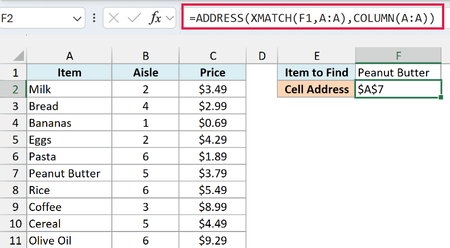Select column C header

click(213, 56)
